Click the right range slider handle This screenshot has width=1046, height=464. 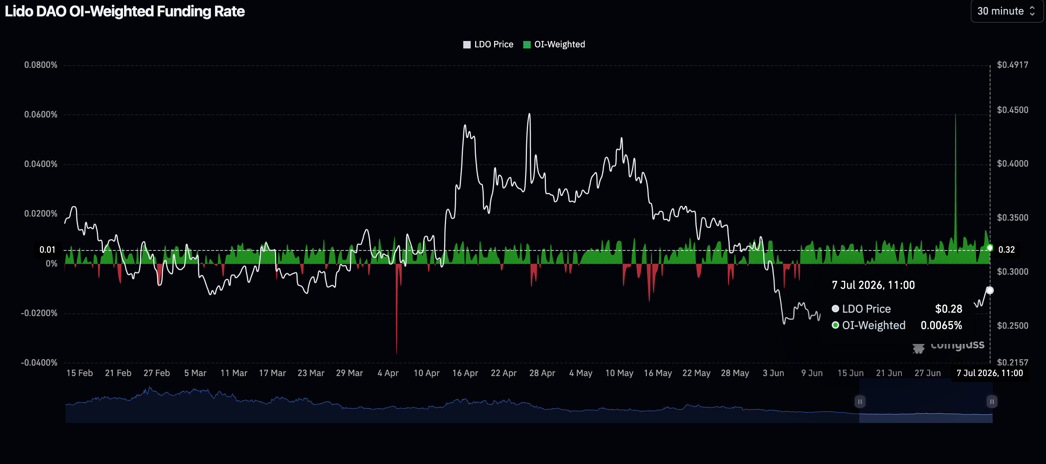(x=992, y=401)
